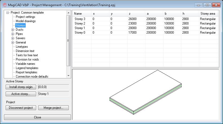Select the Storey 1 row name

tap(80, 28)
